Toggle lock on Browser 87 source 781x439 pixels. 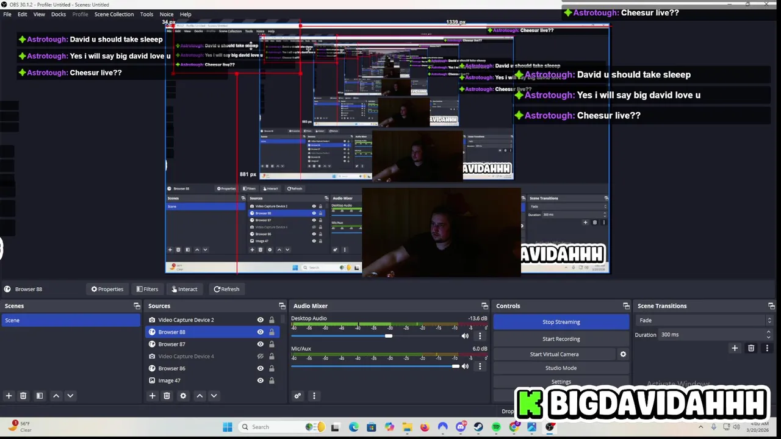272,344
